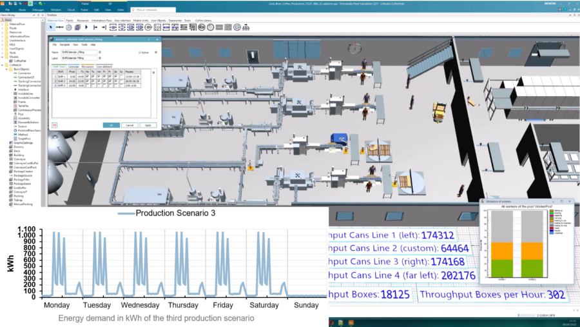Click the Name field ShiftCalendar_Filling
Viewport: 580px width, 327px height.
coord(80,52)
